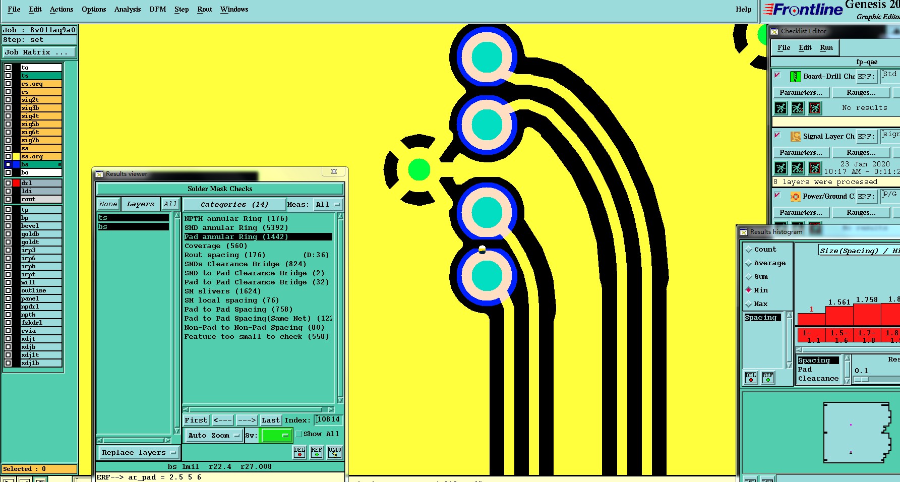Open the Job Matrix button menu
This screenshot has height=482, width=900.
39,52
